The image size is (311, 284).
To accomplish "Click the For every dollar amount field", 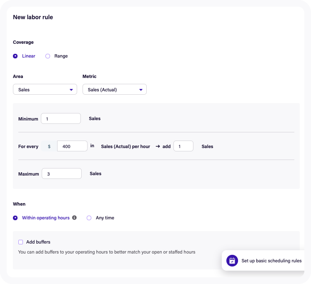I will [x=72, y=146].
